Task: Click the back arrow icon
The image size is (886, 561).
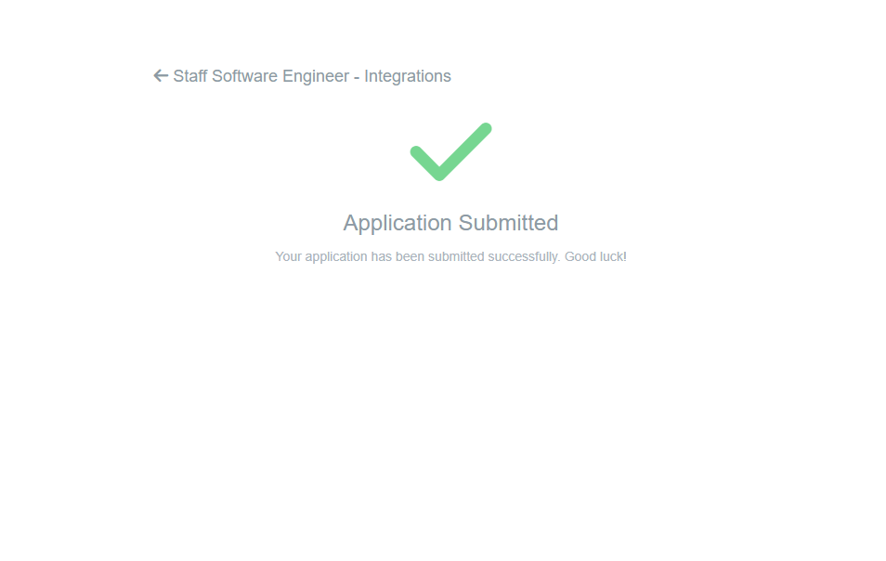Action: pyautogui.click(x=161, y=76)
